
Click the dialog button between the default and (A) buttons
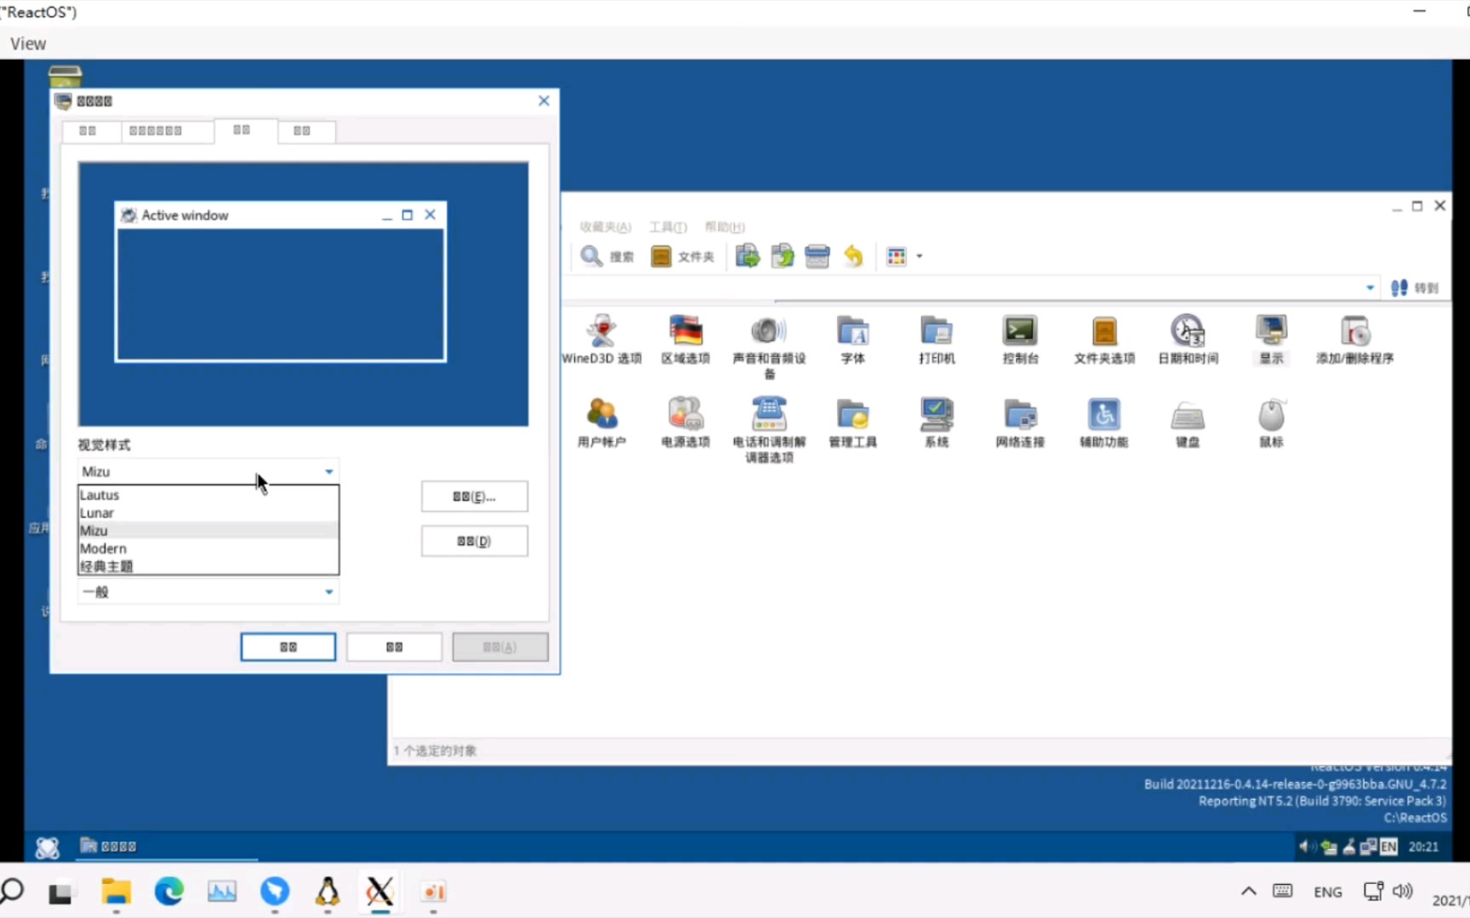tap(394, 647)
